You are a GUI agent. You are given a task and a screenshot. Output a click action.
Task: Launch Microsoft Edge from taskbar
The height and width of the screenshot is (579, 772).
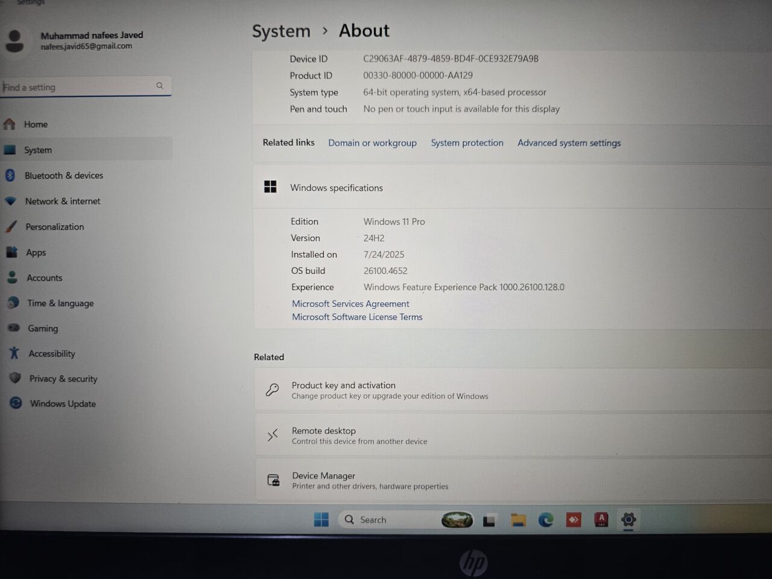pyautogui.click(x=546, y=520)
